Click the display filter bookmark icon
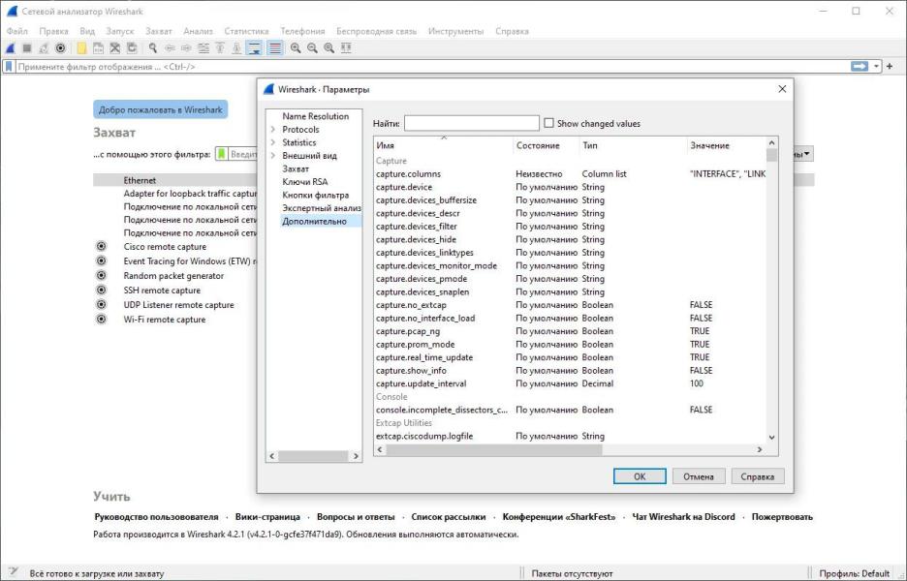Viewport: 907px width, 581px height. coord(9,67)
